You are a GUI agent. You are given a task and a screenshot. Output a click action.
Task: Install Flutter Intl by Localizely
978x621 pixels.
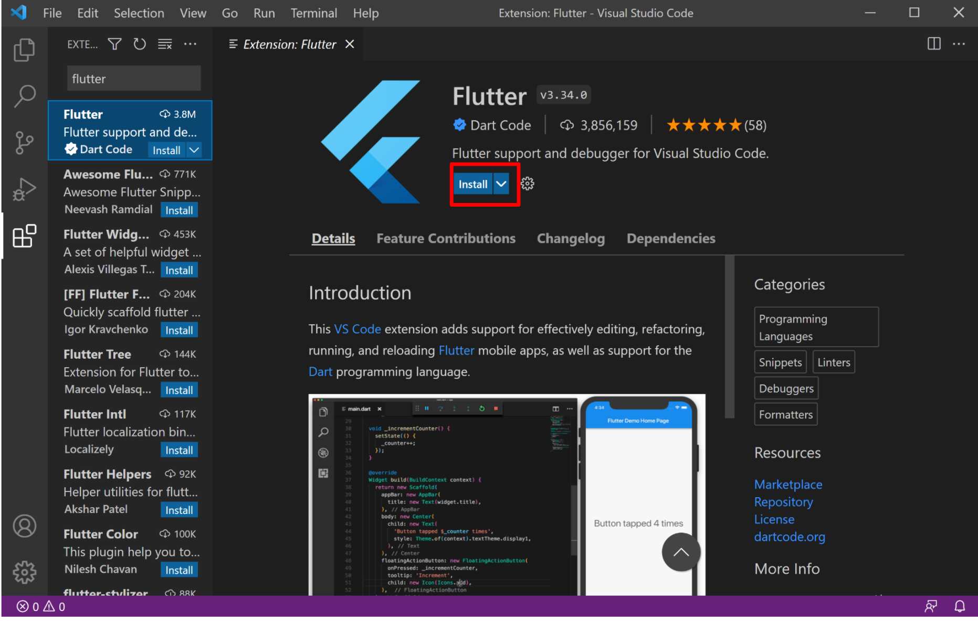(x=179, y=450)
